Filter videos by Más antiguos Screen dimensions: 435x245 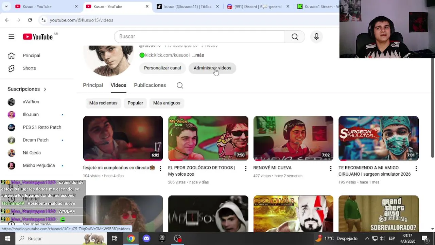[x=167, y=103]
